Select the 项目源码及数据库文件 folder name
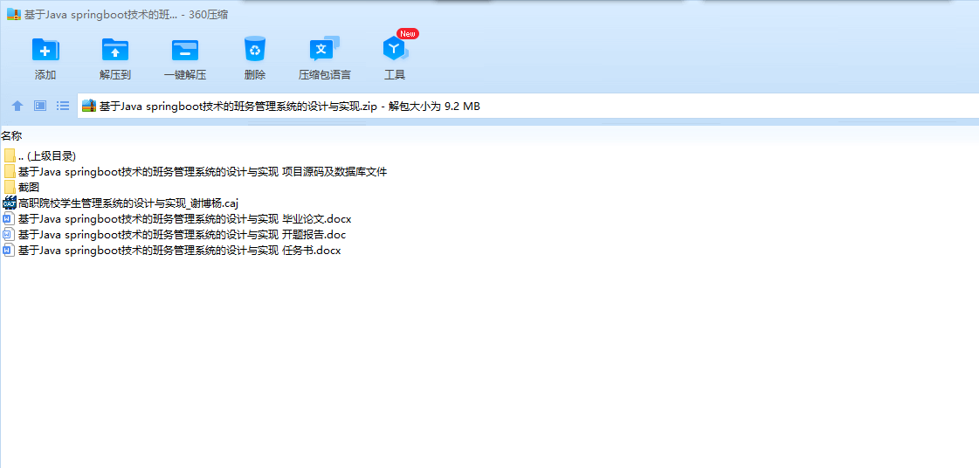979x468 pixels. pos(203,172)
